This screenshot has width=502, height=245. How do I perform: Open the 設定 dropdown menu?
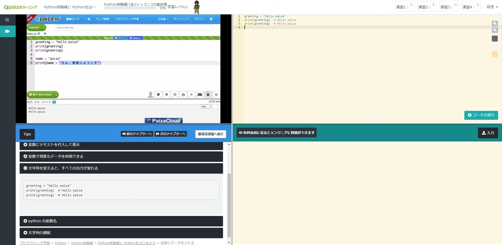click(x=492, y=7)
